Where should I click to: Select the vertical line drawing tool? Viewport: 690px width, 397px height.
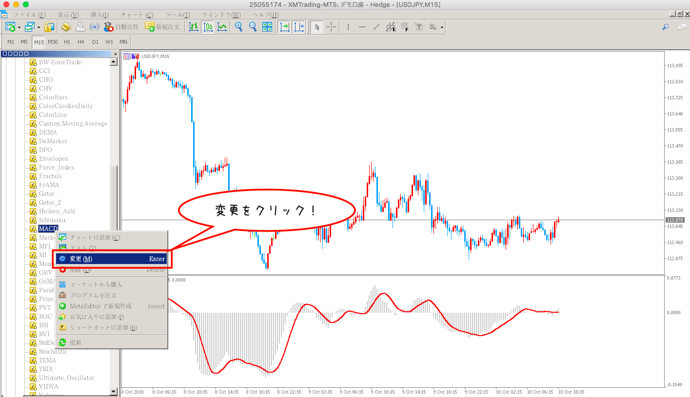pyautogui.click(x=348, y=27)
